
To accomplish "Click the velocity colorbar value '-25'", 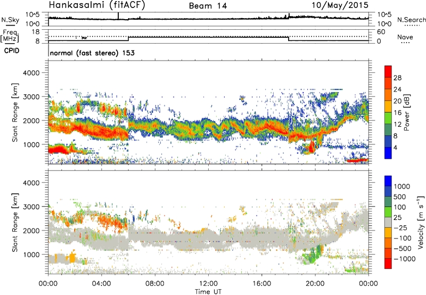I will click(x=400, y=228).
